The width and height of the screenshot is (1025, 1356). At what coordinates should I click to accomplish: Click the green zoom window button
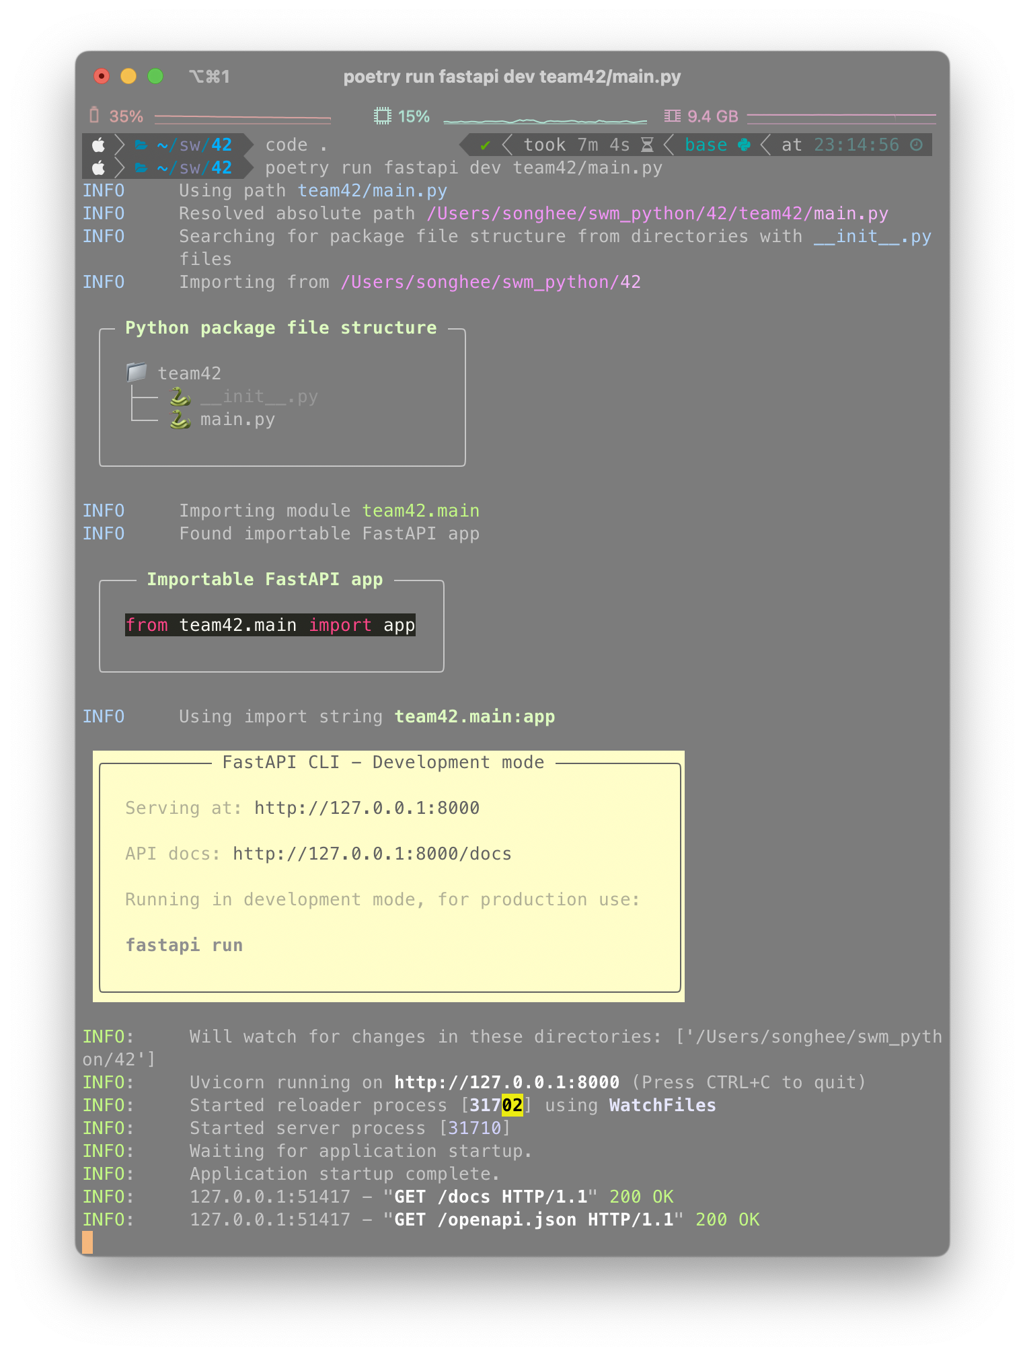(x=155, y=76)
